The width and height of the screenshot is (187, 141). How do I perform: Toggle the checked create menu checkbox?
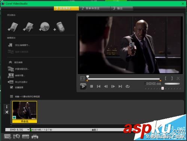12,87
